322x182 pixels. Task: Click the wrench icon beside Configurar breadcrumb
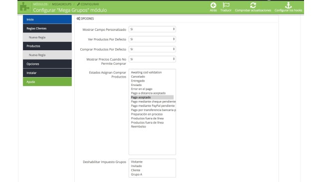pyautogui.click(x=78, y=4)
